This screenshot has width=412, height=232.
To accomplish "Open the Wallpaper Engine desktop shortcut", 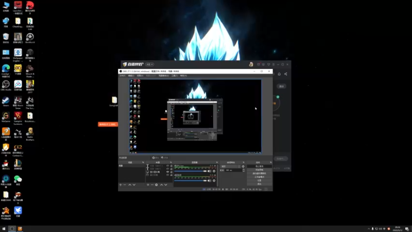I will coord(18,55).
